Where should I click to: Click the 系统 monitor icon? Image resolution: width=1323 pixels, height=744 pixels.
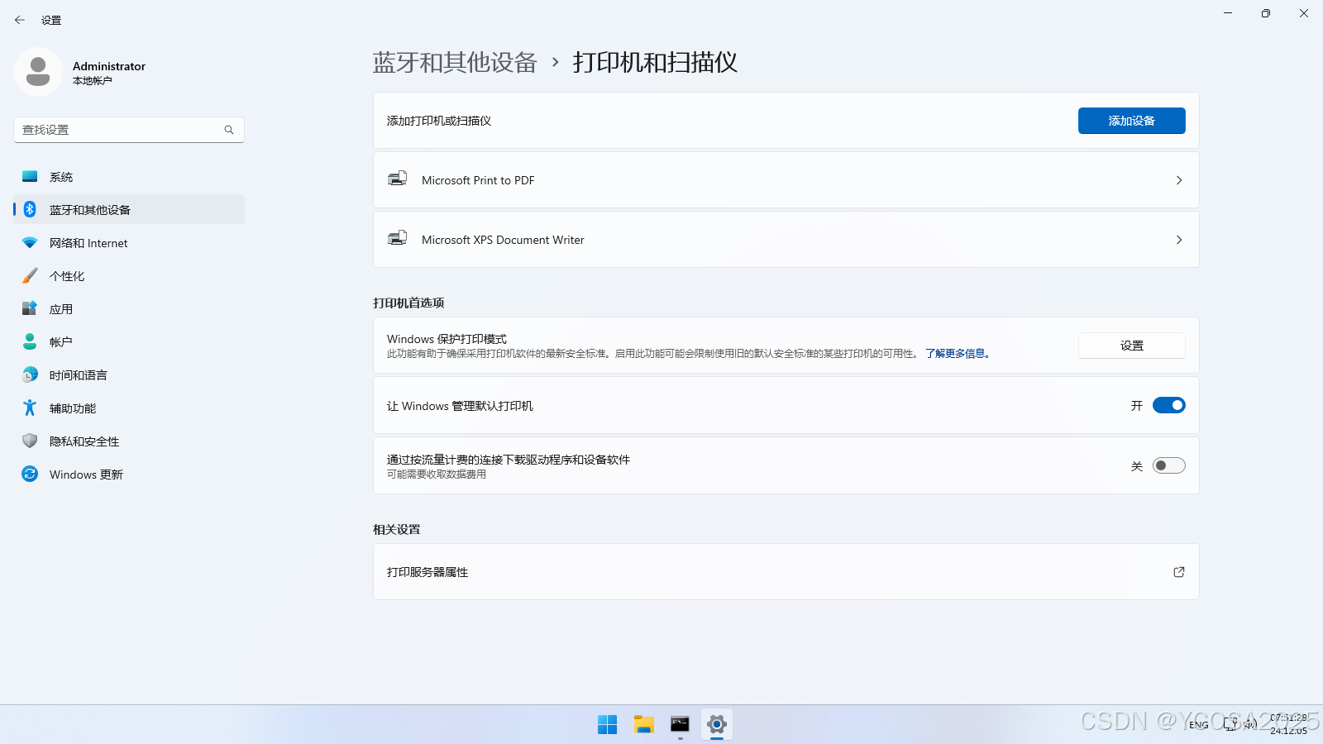[x=30, y=176]
